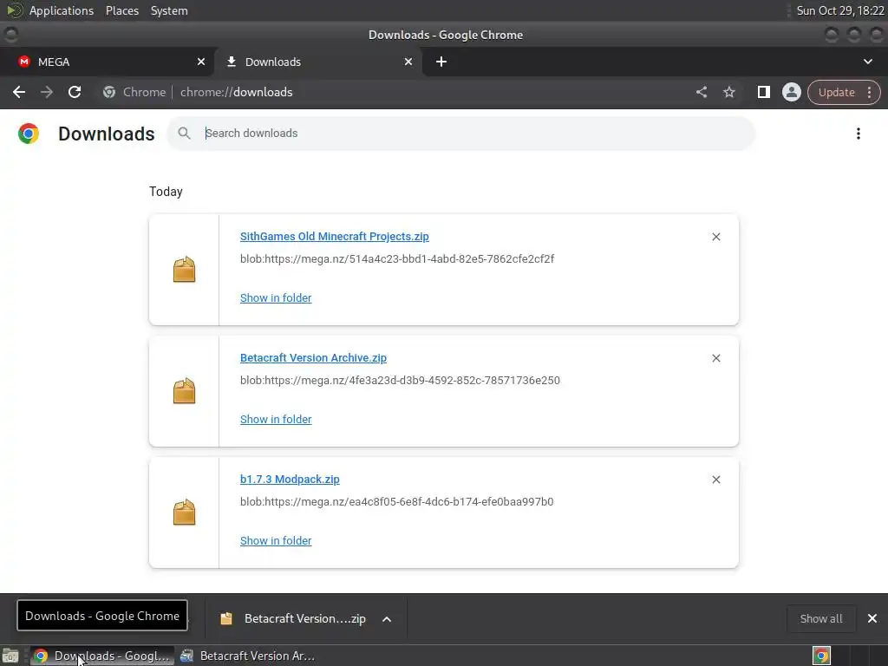Click the show desktop icon in taskbar

10,656
